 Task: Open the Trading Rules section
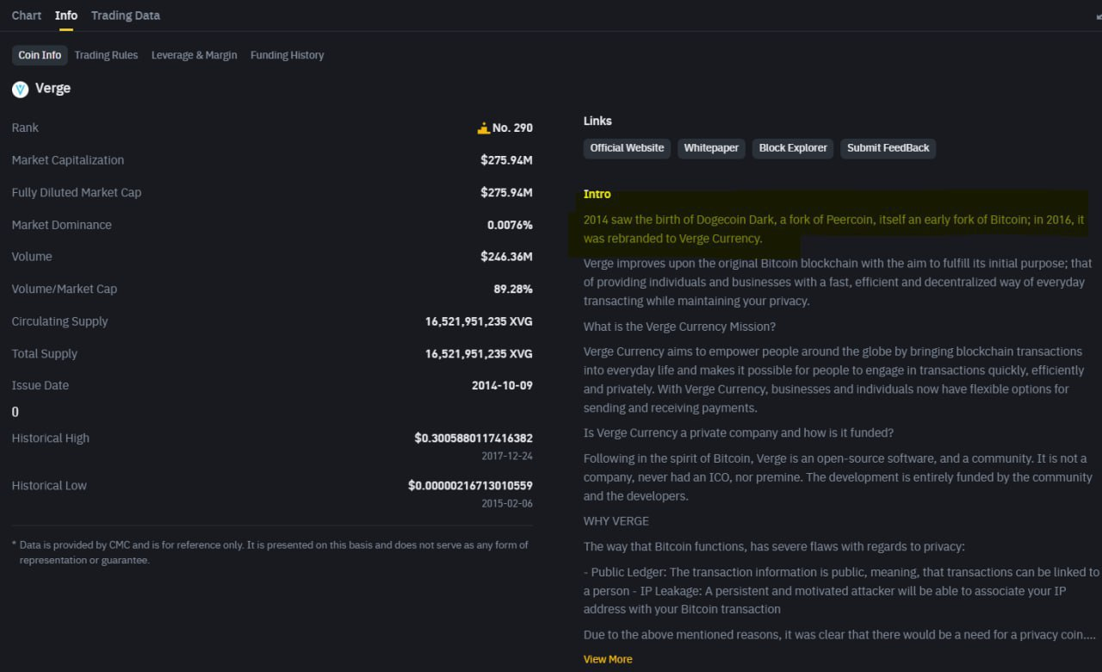coord(106,55)
